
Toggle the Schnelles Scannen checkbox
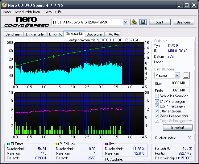pyautogui.click(x=157, y=96)
